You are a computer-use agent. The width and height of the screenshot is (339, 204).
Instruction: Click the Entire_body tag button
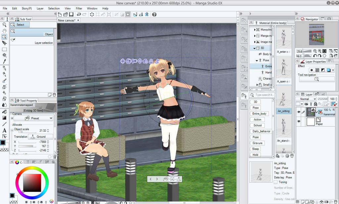tap(259, 114)
